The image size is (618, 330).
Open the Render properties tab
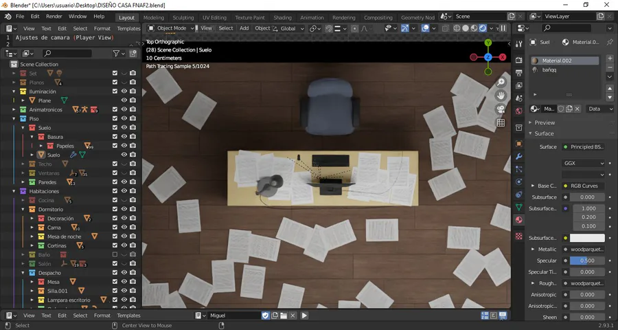tap(518, 60)
